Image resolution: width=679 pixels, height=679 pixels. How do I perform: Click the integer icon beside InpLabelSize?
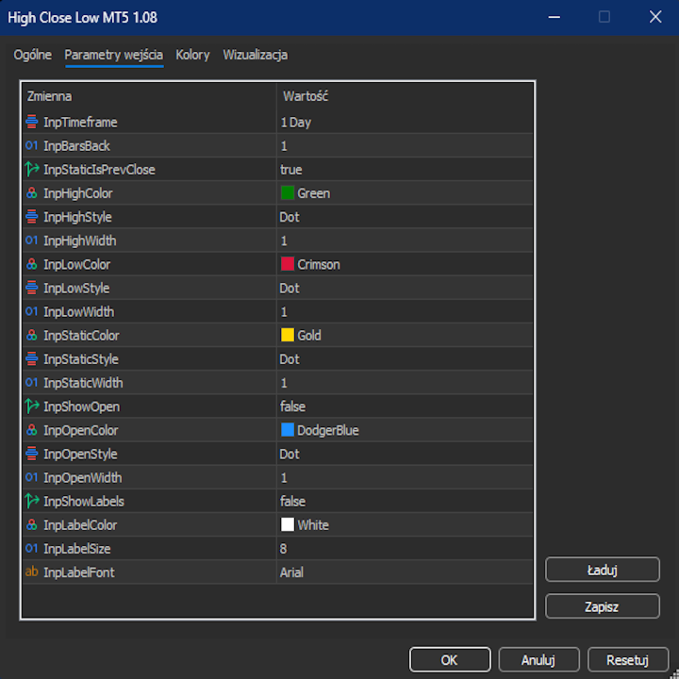coord(32,548)
